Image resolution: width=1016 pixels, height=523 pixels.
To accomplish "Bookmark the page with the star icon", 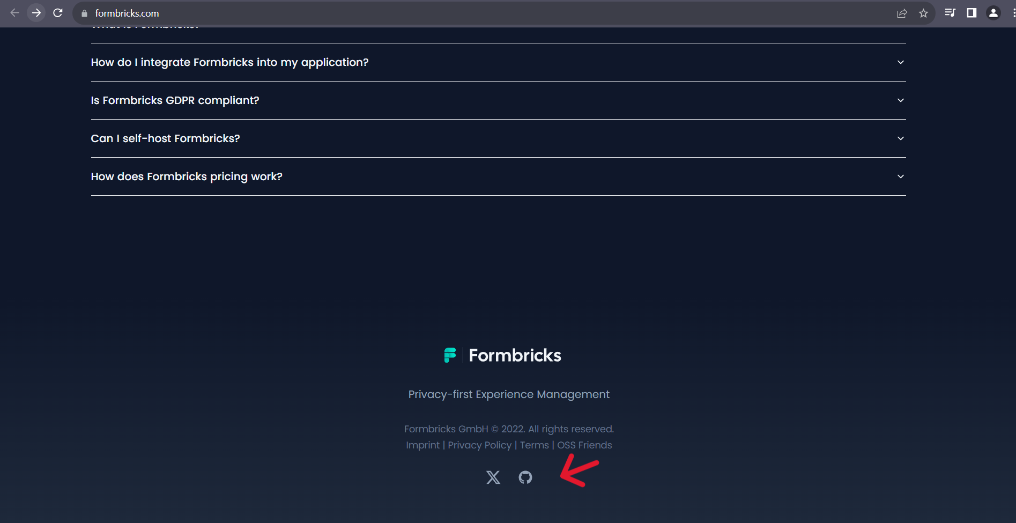I will 924,13.
